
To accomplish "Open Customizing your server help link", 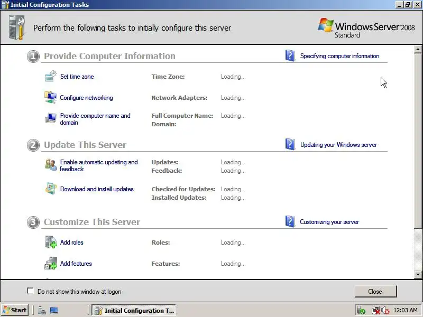I will pyautogui.click(x=329, y=222).
